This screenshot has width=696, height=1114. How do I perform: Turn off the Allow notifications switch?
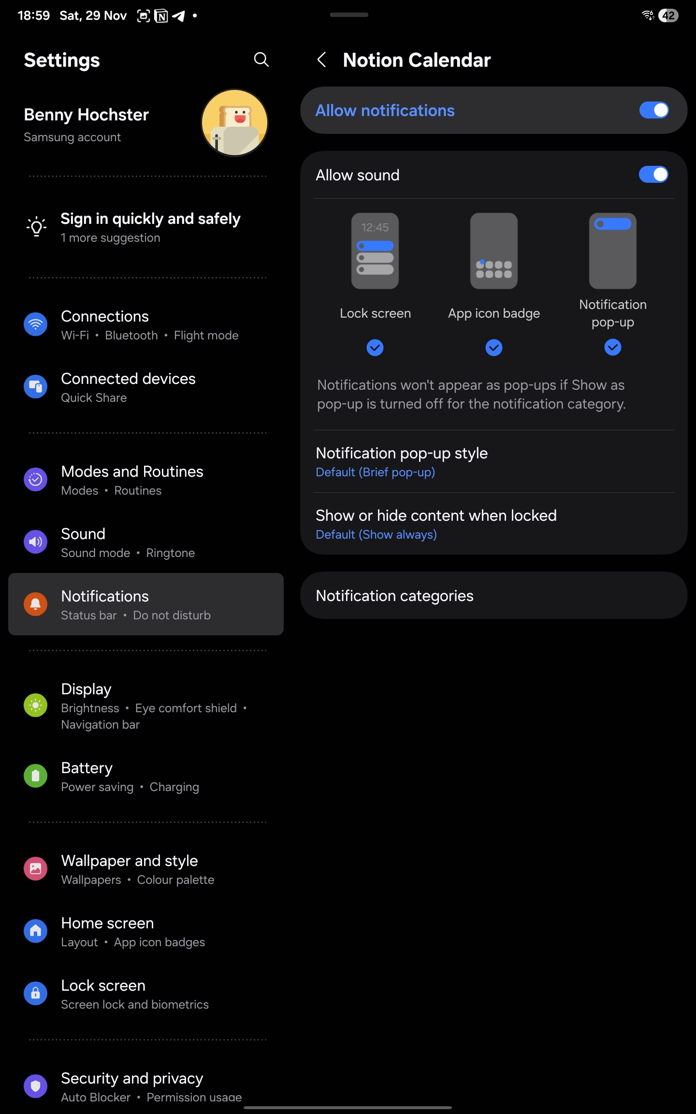click(x=653, y=110)
